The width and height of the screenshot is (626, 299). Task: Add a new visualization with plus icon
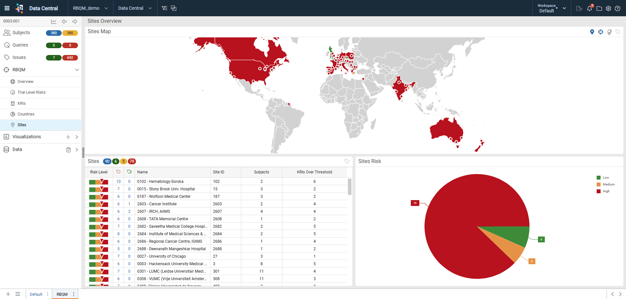tap(68, 137)
